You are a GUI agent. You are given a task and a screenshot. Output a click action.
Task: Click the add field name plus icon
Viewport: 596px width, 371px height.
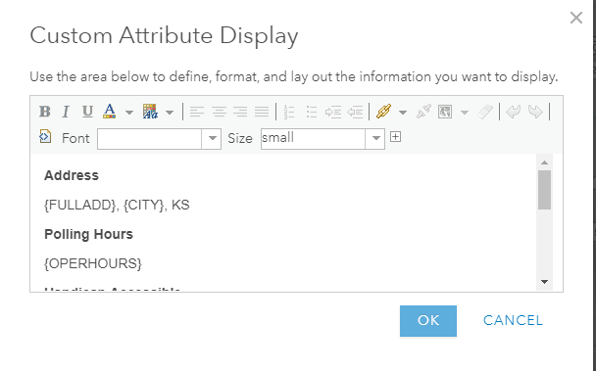pyautogui.click(x=395, y=137)
